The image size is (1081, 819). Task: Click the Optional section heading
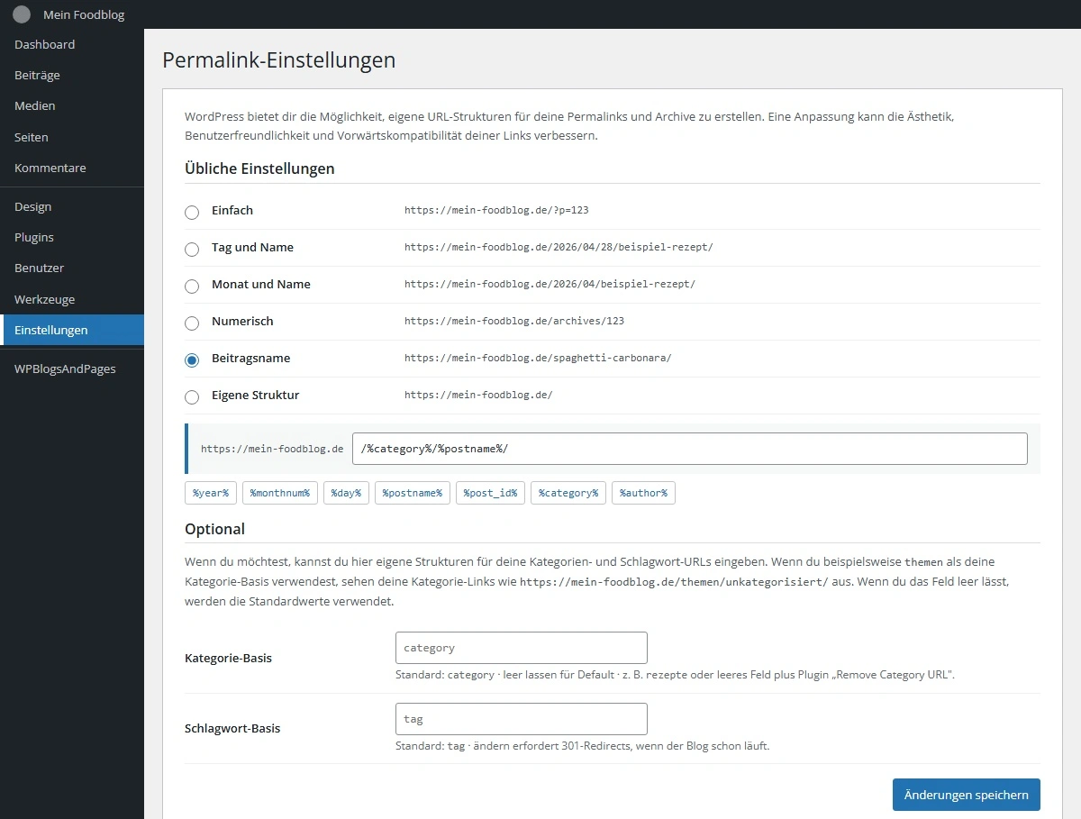[214, 529]
